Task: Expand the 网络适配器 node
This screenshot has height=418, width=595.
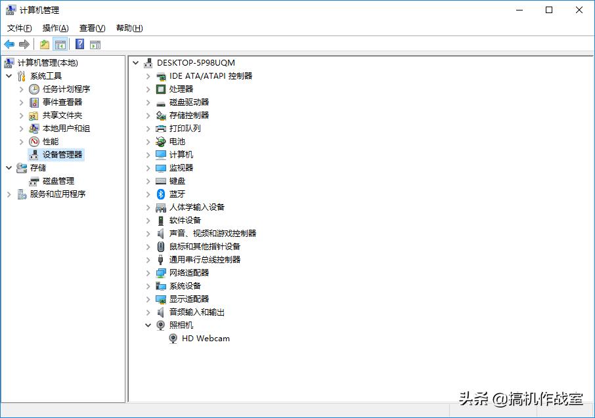Action: 147,272
